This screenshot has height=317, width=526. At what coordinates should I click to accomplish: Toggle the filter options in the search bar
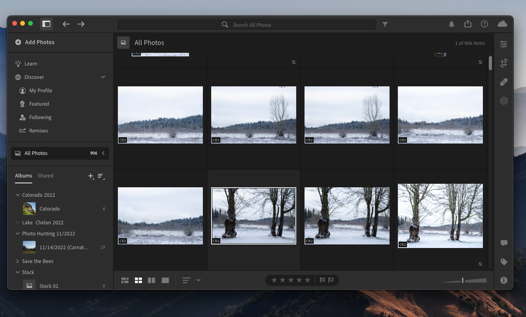tap(384, 24)
